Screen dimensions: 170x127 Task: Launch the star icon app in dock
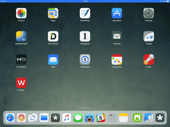(x=56, y=117)
